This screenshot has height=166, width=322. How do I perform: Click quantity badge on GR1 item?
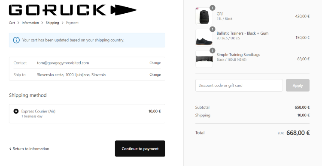[213, 8]
